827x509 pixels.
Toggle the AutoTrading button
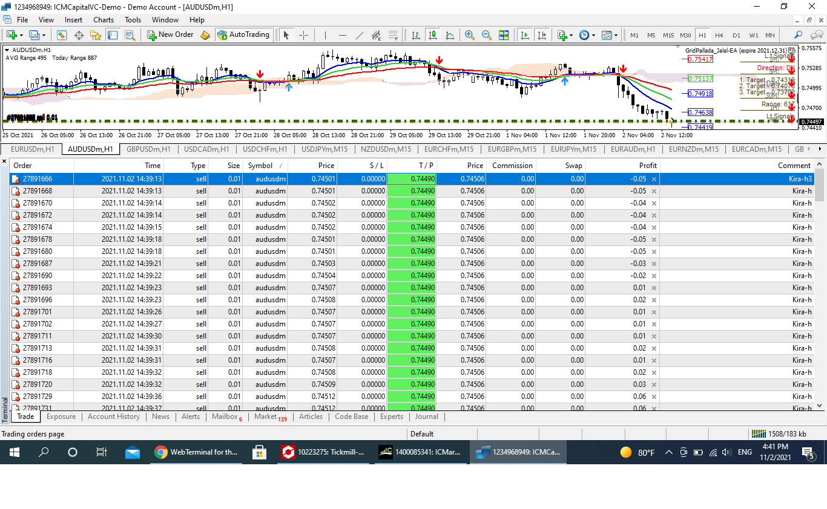[x=243, y=35]
